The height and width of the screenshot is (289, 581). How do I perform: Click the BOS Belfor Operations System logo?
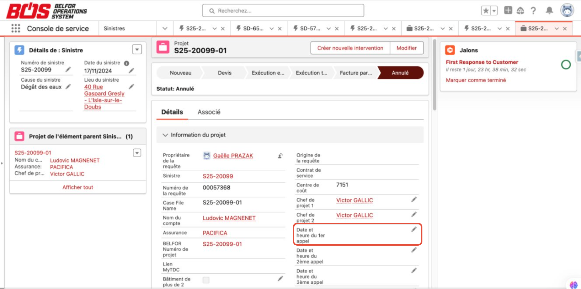47,11
